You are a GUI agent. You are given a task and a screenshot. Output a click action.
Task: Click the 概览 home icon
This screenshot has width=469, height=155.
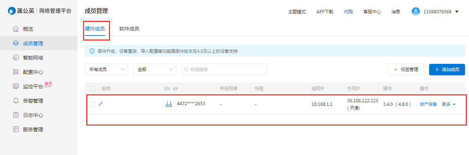click(x=15, y=29)
